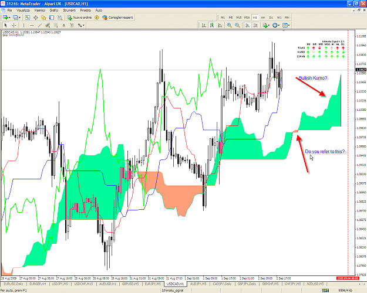Click the Ichimoku_signal status bar entry
This screenshot has width=367, height=293.
[173, 291]
